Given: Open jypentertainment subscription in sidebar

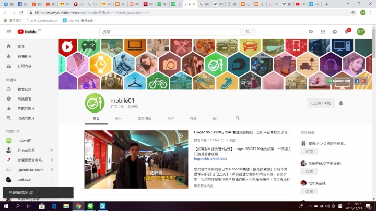Looking at the screenshot, I should pyautogui.click(x=29, y=170).
